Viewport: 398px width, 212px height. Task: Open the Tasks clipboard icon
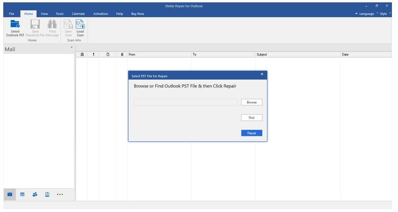coord(47,195)
